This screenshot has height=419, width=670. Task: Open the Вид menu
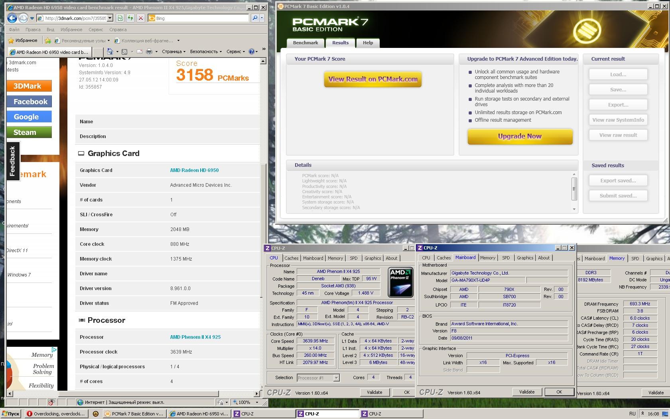pos(50,30)
